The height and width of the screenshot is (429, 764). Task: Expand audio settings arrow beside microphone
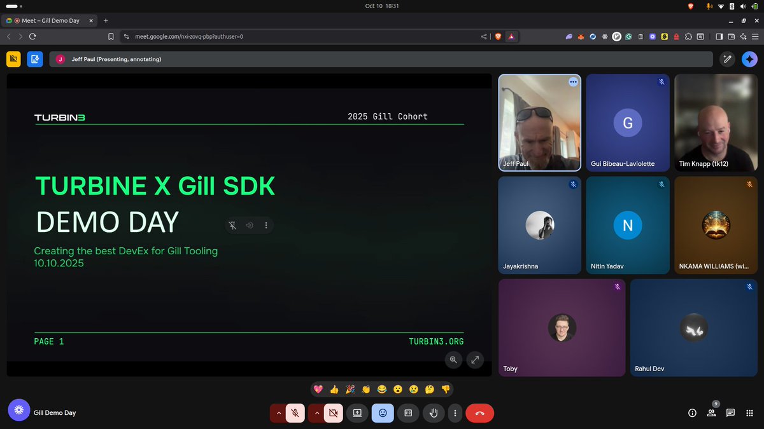point(278,413)
